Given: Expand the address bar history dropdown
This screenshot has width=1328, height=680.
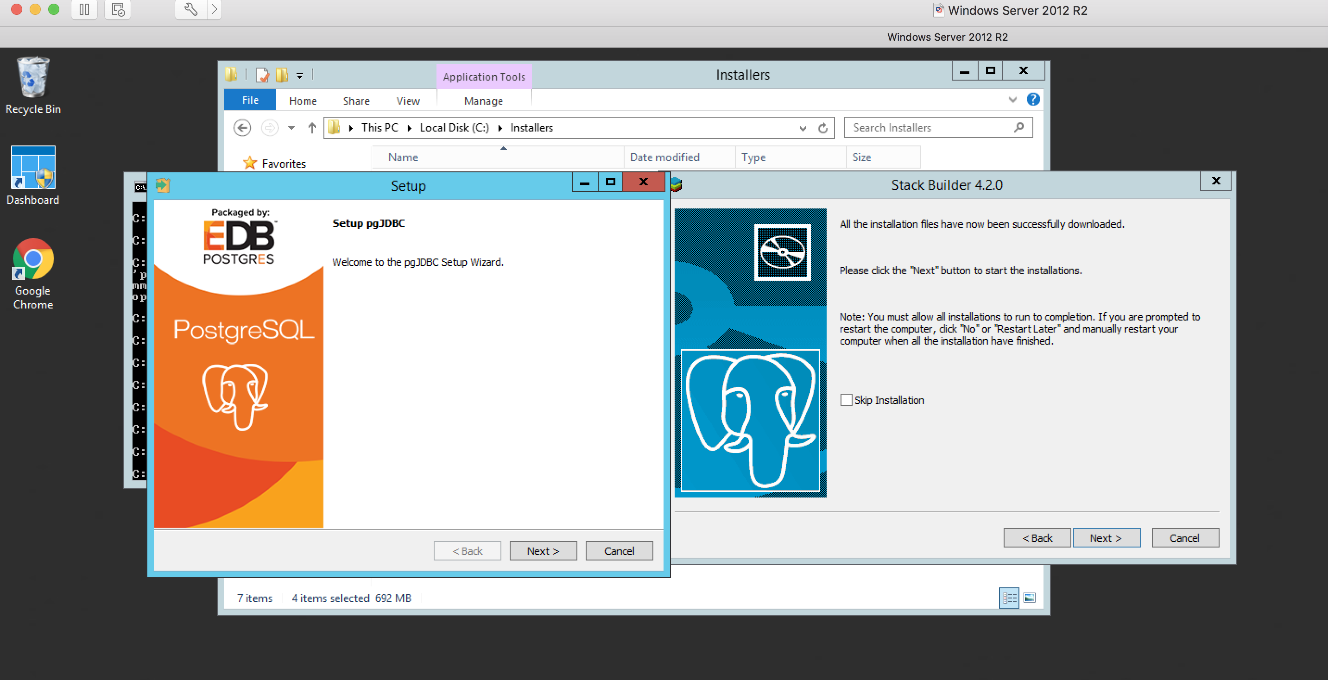Looking at the screenshot, I should click(802, 128).
